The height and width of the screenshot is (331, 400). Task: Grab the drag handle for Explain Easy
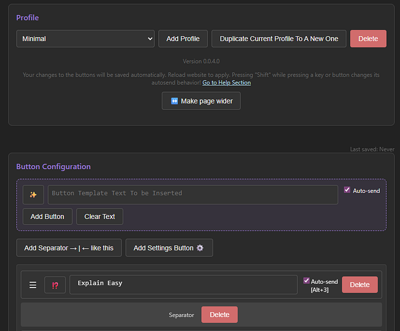[x=33, y=285]
